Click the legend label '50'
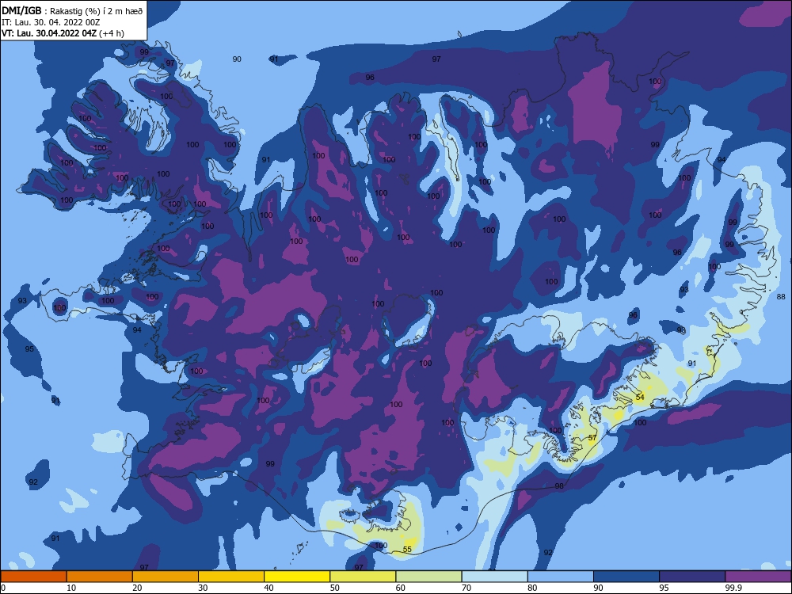Viewport: 792px width, 594px height. 335,588
